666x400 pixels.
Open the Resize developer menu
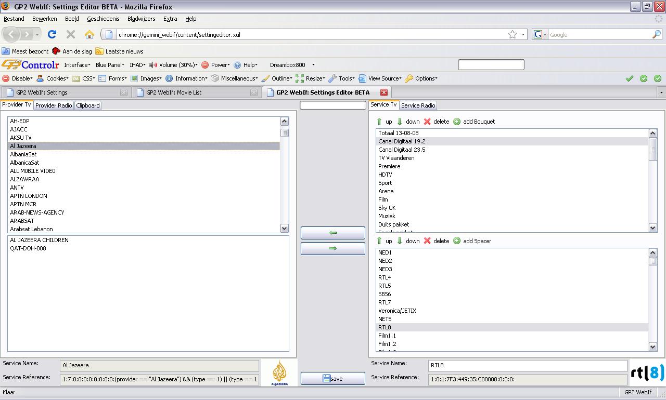[x=310, y=78]
